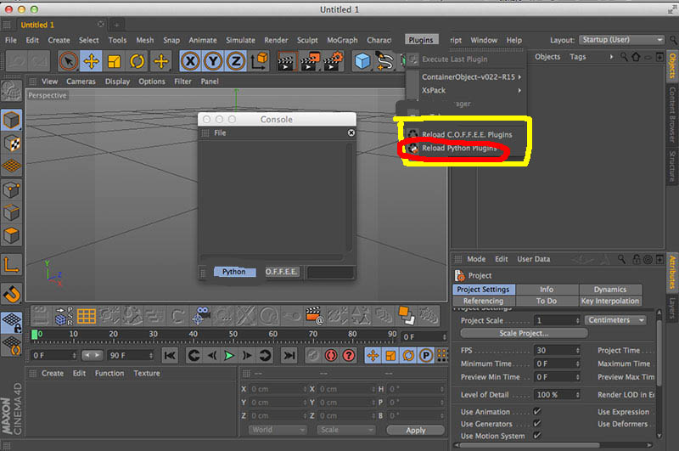
Task: Click the Attributes manager search icon
Action: click(x=622, y=259)
